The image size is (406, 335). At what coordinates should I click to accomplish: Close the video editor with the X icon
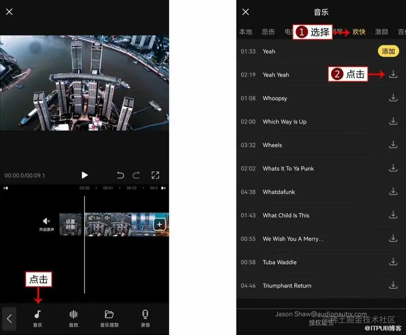[x=9, y=12]
